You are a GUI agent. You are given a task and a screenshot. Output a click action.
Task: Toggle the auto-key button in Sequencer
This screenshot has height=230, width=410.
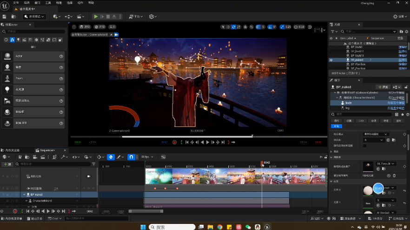(111, 157)
